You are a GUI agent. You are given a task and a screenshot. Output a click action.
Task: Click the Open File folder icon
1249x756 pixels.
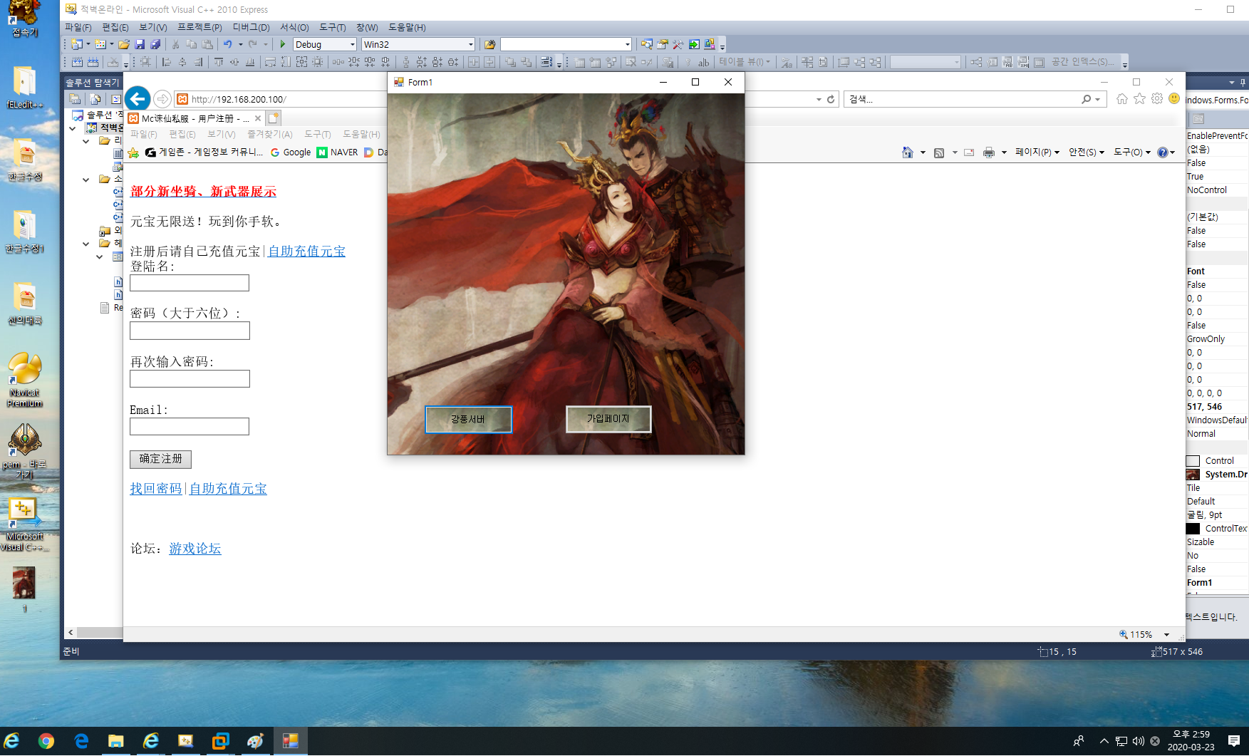point(123,44)
